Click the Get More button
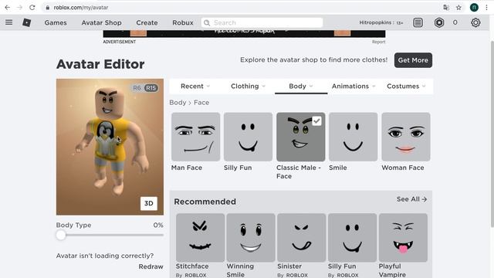This screenshot has height=278, width=494. pos(413,60)
